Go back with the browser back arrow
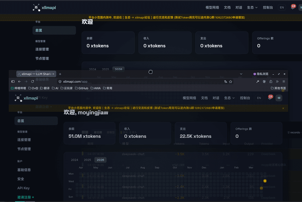 (19, 82)
